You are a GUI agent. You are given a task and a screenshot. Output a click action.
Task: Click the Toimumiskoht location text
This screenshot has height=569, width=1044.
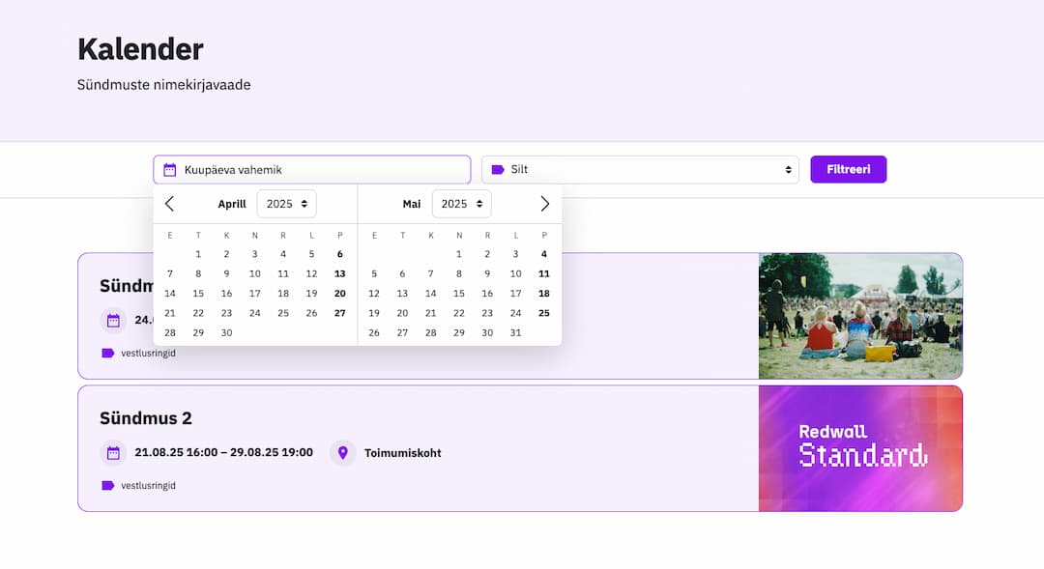[403, 453]
